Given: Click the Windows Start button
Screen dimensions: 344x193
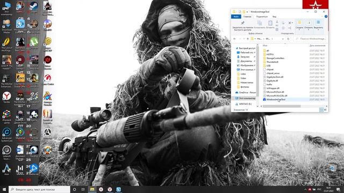Looking at the screenshot, I should pyautogui.click(x=4, y=189).
